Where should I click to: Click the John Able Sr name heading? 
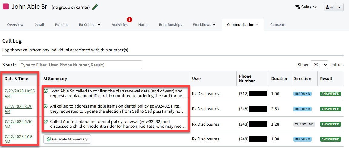point(29,6)
